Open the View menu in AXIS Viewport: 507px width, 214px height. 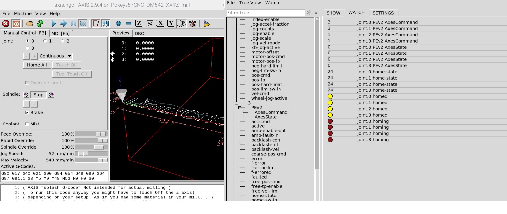[x=41, y=14]
